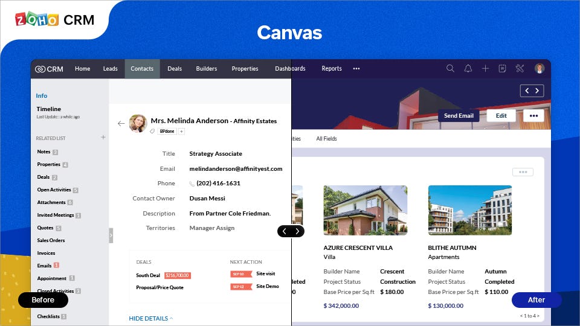Viewport: 580px width, 326px height.
Task: Open South Deal link
Action: click(x=148, y=275)
